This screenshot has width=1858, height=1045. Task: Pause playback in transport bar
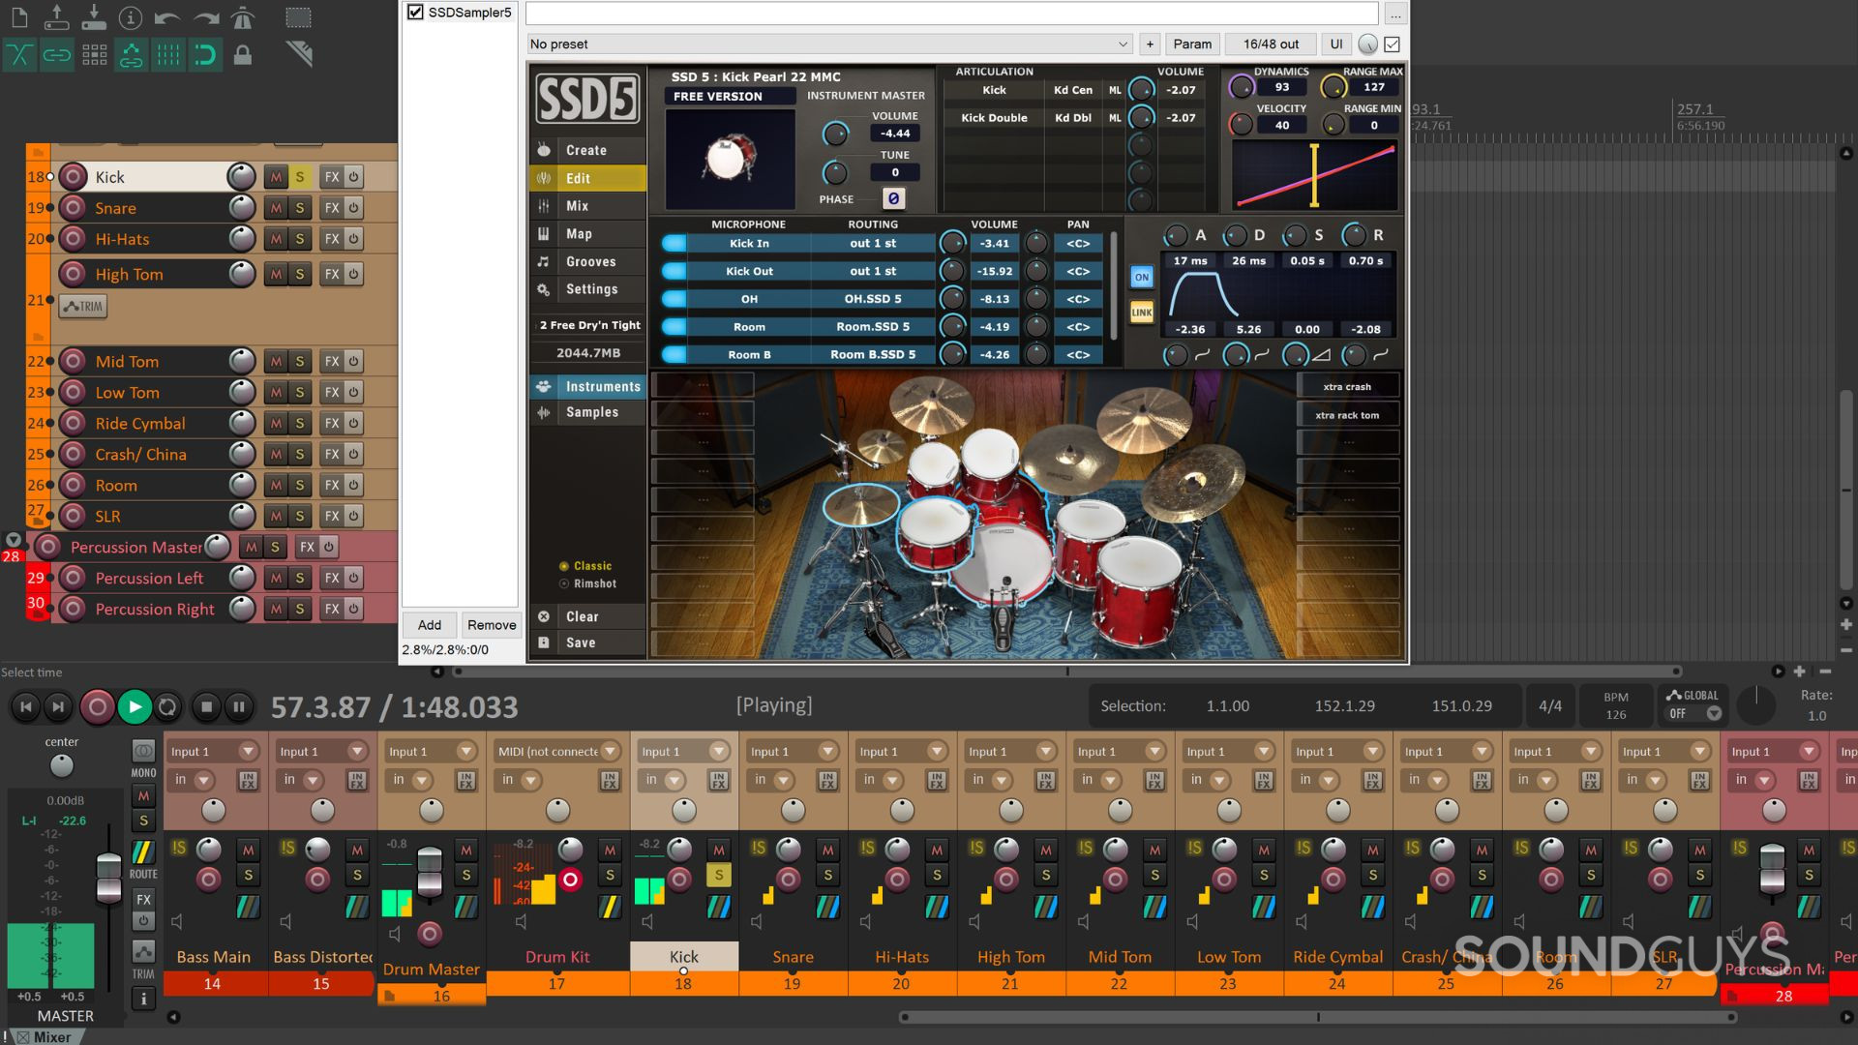point(239,707)
